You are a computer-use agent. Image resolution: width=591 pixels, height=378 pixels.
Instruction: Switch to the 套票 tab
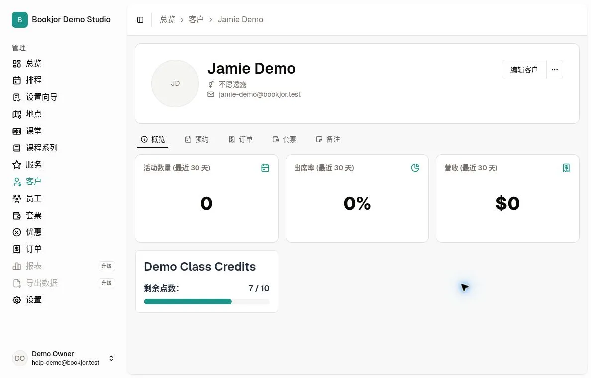[x=284, y=139]
